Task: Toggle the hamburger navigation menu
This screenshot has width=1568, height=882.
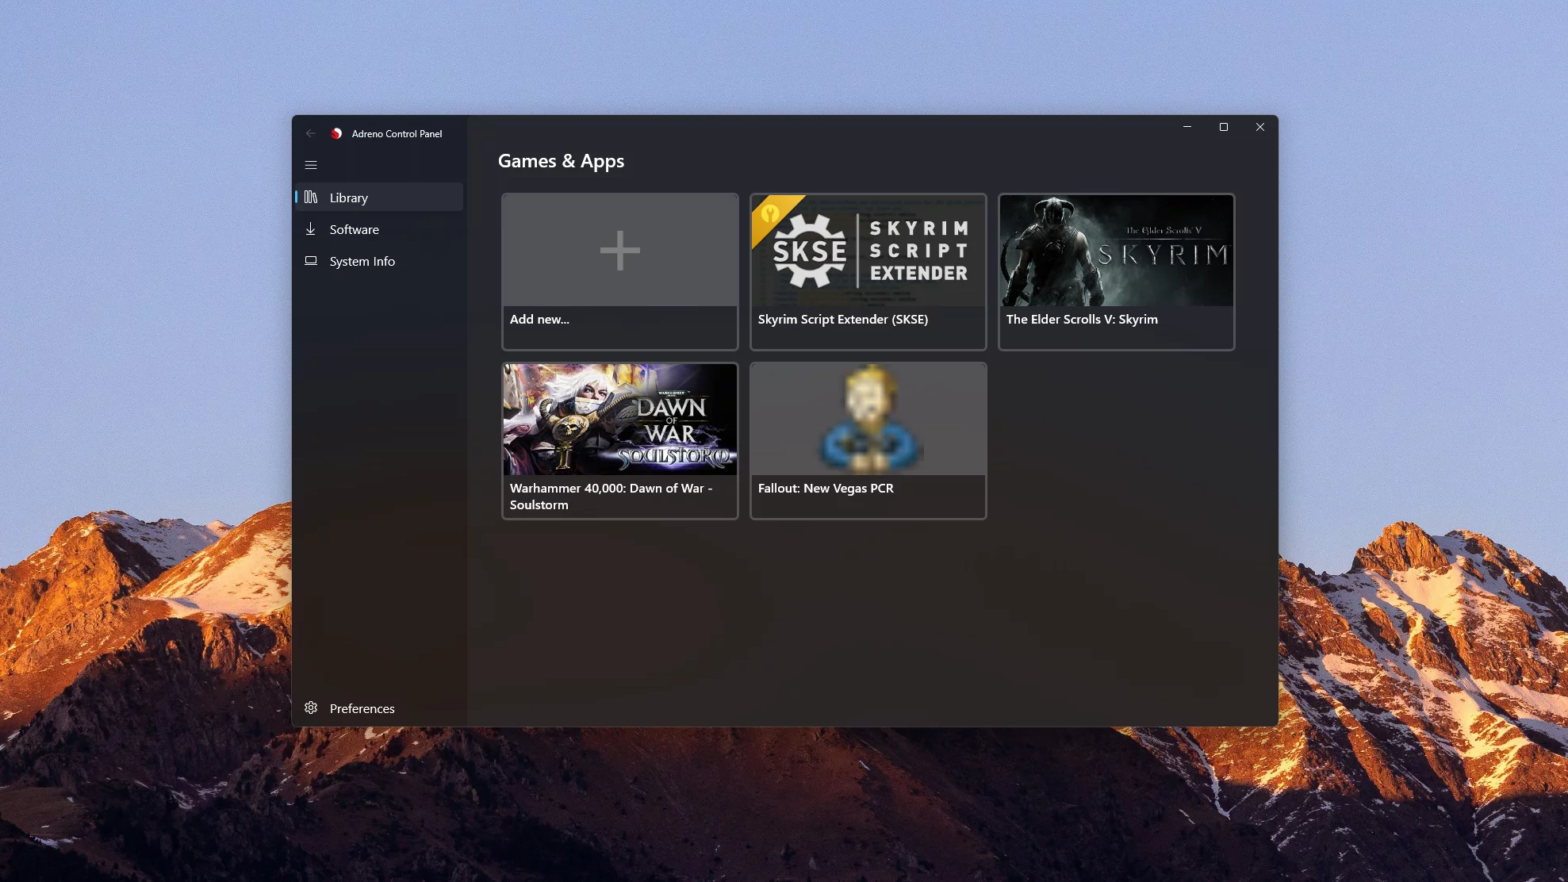Action: click(311, 165)
